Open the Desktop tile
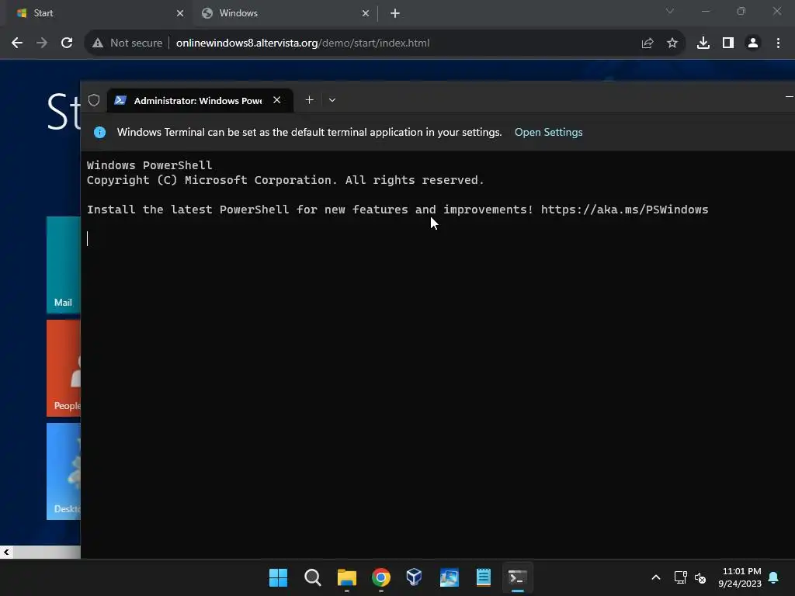 pos(64,471)
